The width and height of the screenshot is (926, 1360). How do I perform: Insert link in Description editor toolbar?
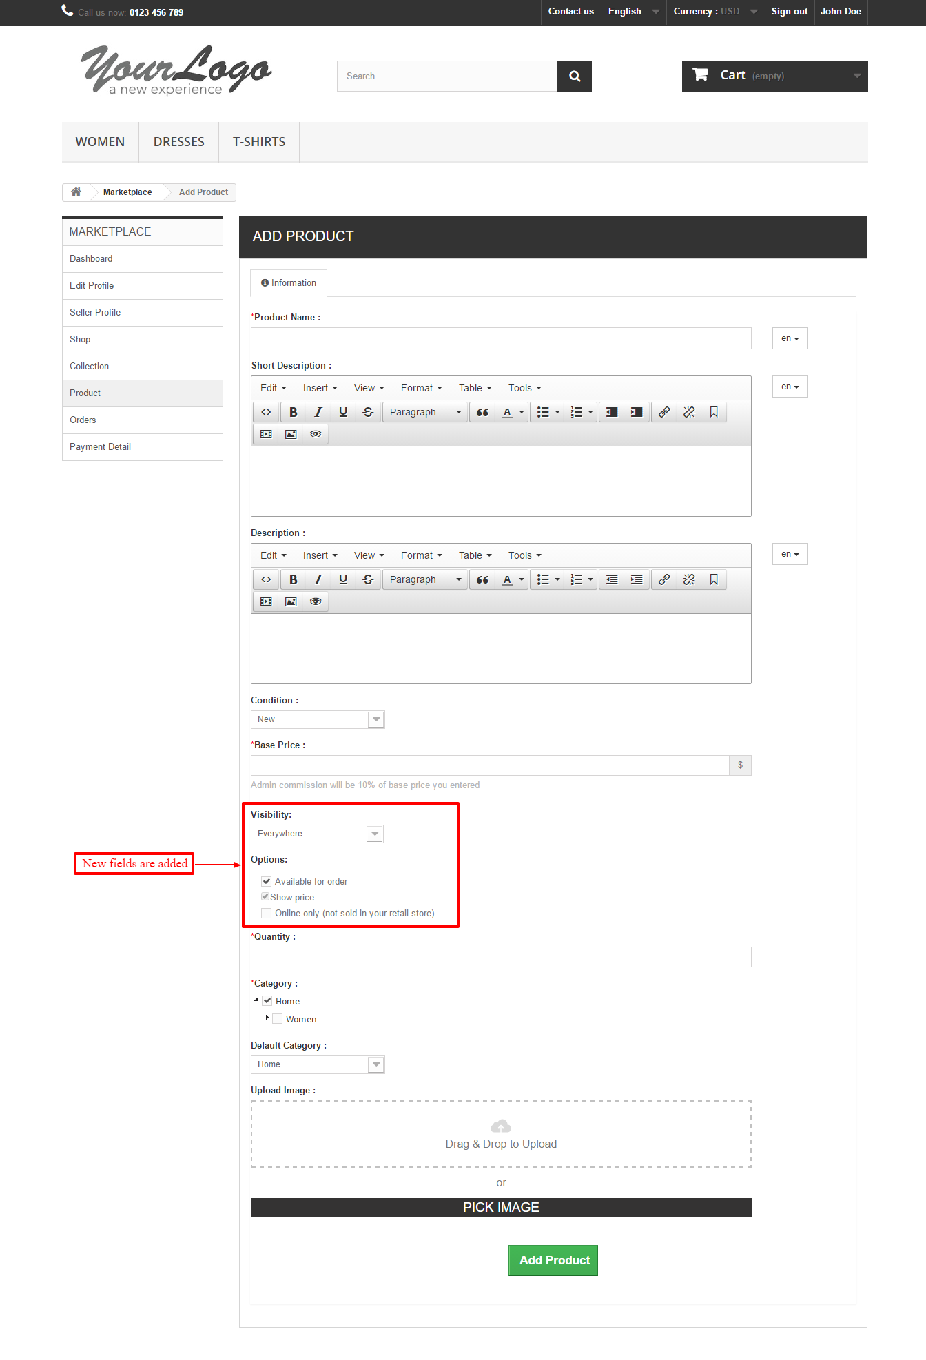click(x=663, y=579)
